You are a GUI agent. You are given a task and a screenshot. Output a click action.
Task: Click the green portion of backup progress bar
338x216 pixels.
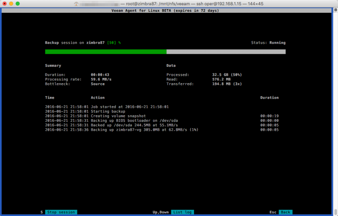pyautogui.click(x=106, y=52)
